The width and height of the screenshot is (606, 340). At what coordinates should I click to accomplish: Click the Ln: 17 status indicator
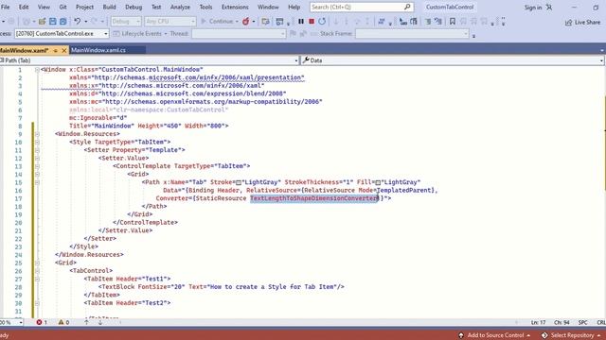pos(538,322)
